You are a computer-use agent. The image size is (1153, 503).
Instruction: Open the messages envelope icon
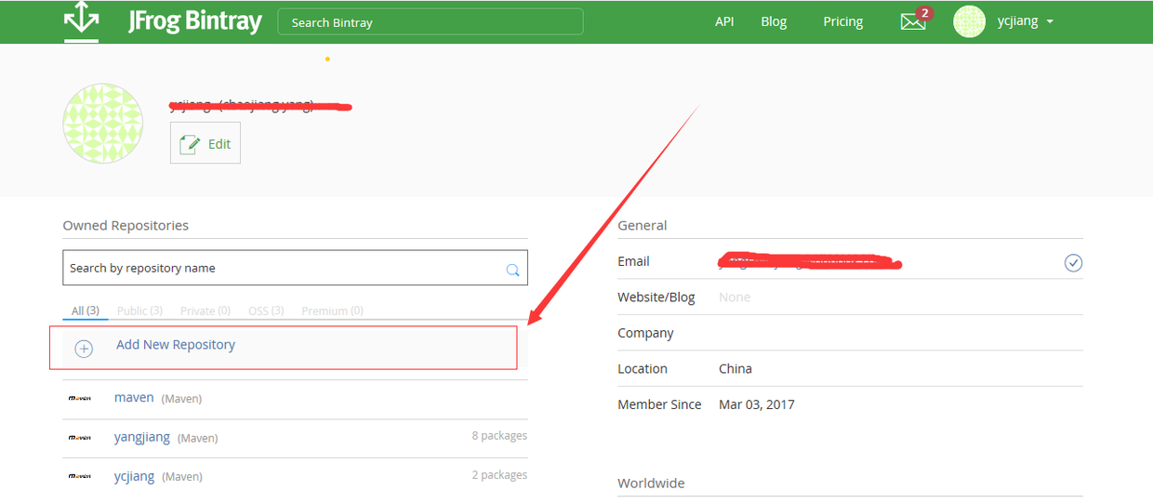point(913,22)
